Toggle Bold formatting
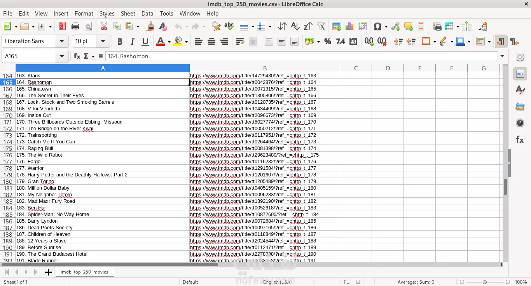Image resolution: width=531 pixels, height=286 pixels. tap(120, 41)
